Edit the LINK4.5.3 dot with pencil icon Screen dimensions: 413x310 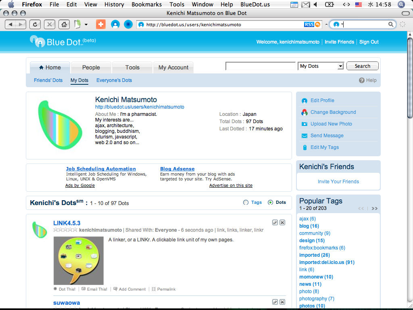[x=275, y=222]
